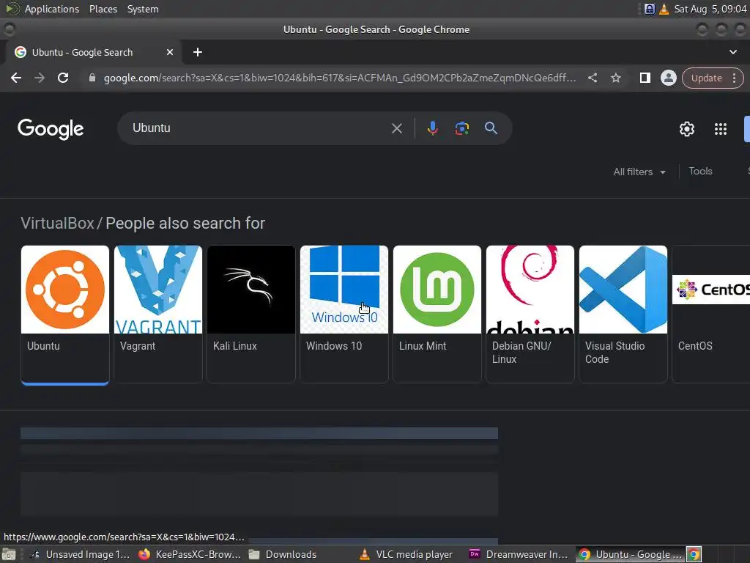Go back to the previous page
750x563 pixels.
coord(16,78)
